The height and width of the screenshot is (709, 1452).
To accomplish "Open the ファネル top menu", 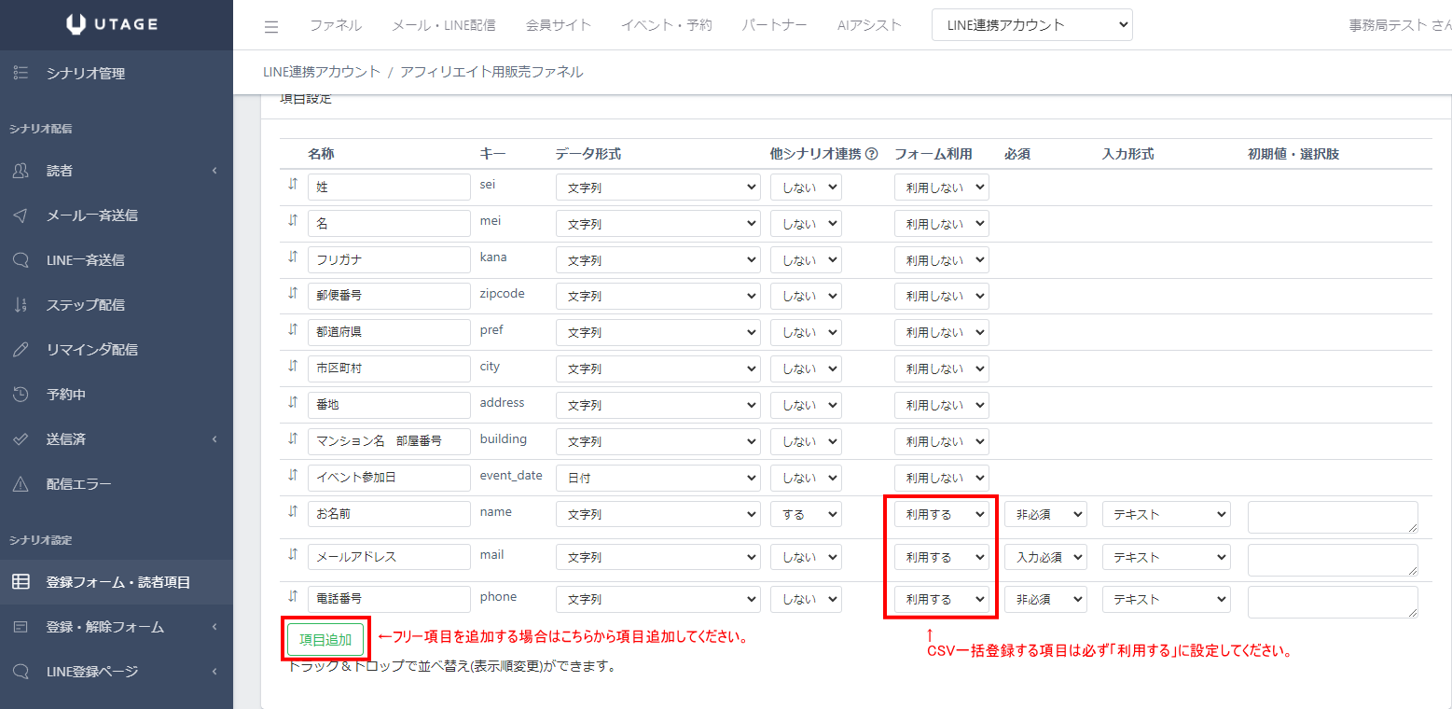I will point(335,25).
